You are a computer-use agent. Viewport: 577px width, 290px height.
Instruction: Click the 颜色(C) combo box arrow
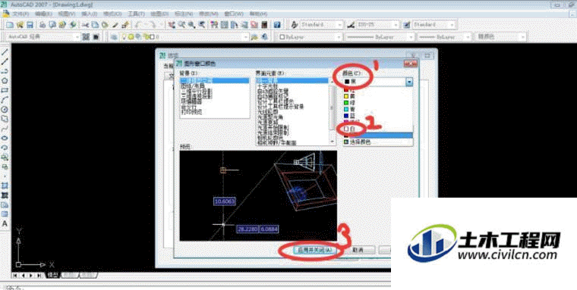(409, 82)
